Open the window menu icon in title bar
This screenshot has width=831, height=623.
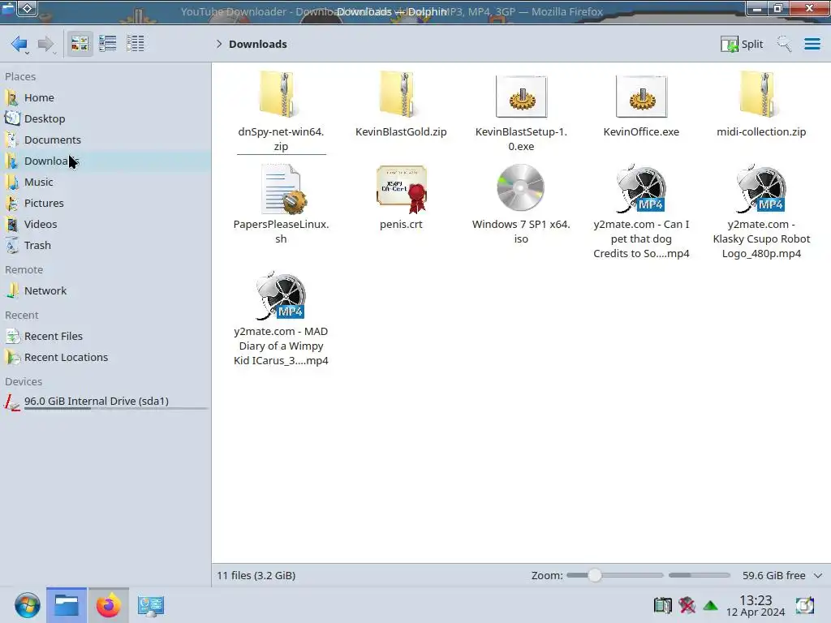coord(7,8)
